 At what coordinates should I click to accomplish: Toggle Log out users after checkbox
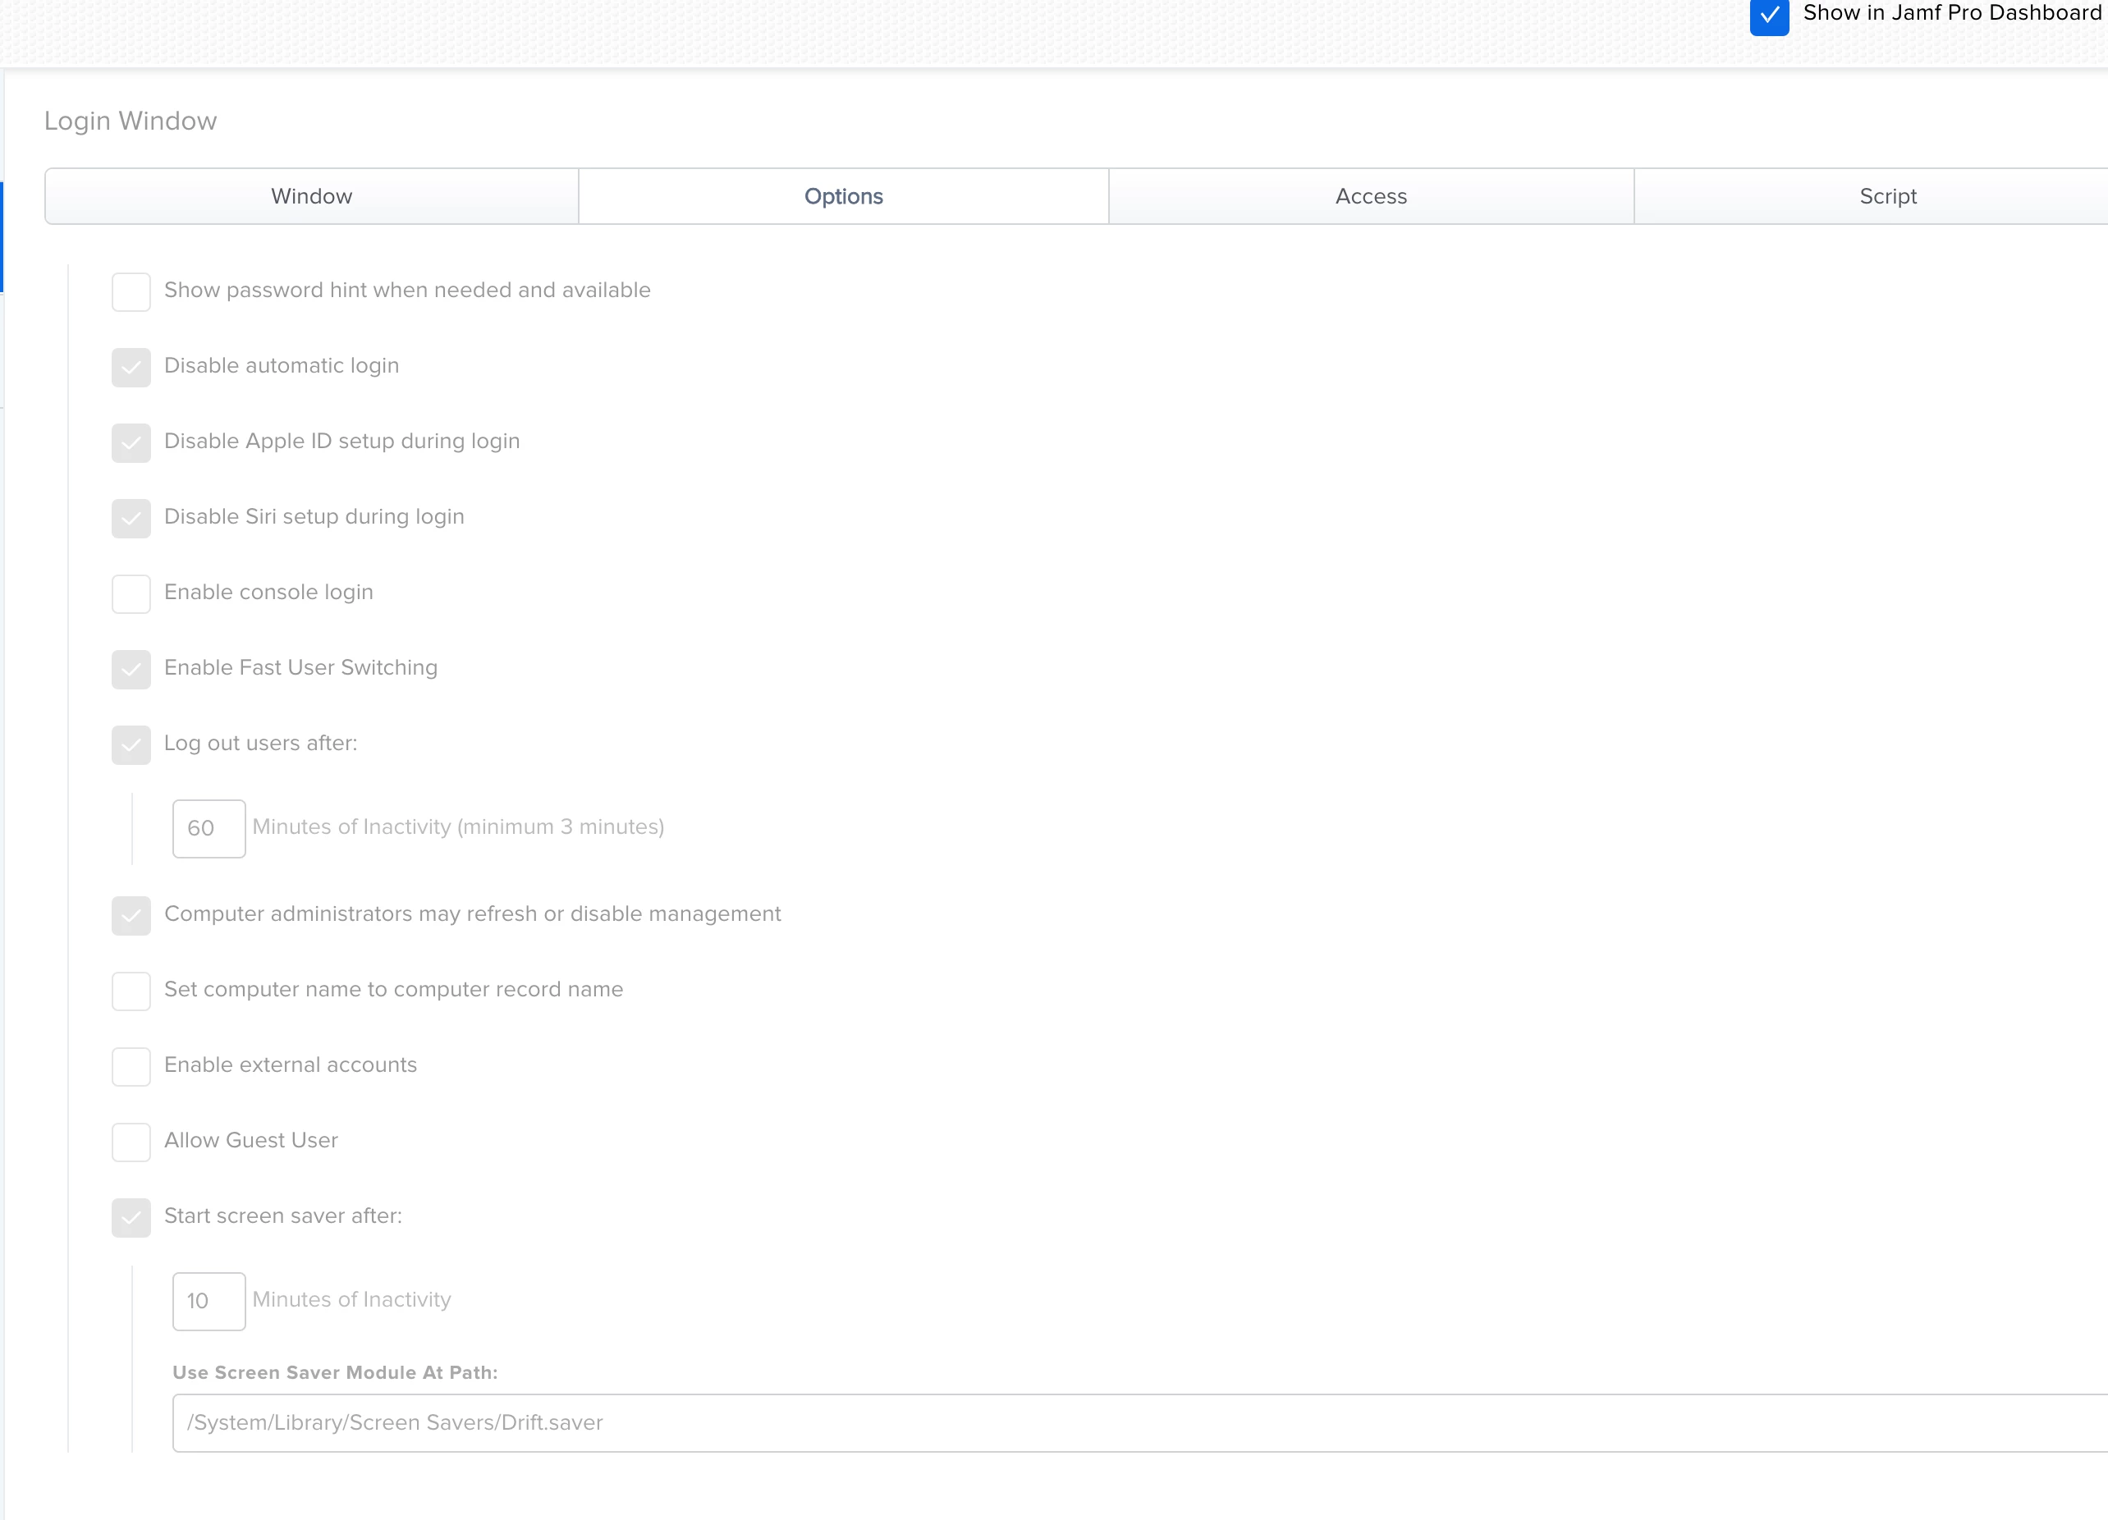131,744
